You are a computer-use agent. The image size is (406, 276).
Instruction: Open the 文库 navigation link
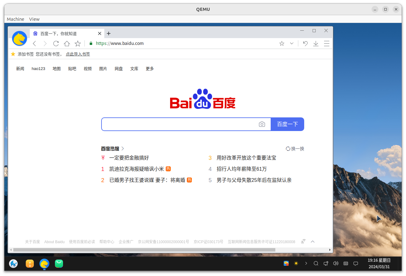tap(134, 69)
